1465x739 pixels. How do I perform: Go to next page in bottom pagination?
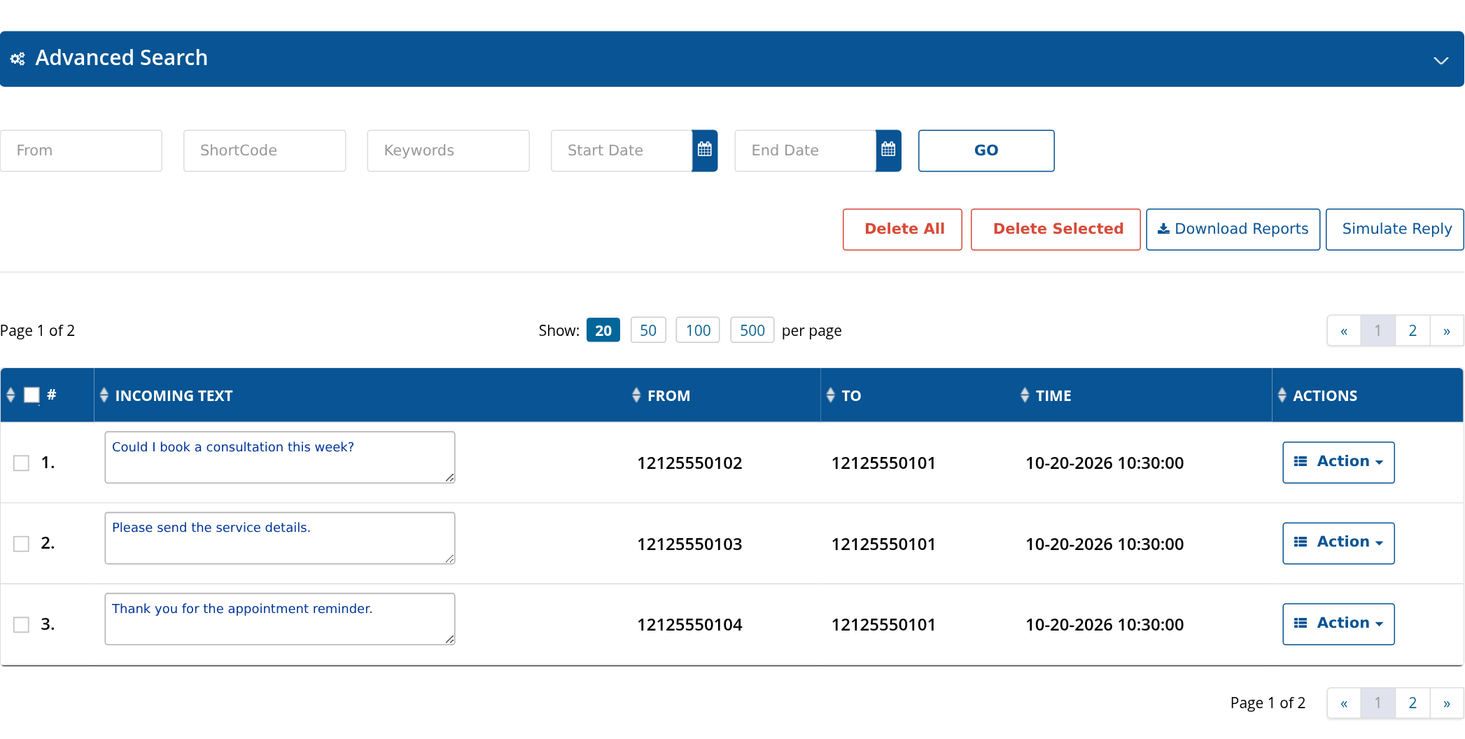tap(1447, 703)
